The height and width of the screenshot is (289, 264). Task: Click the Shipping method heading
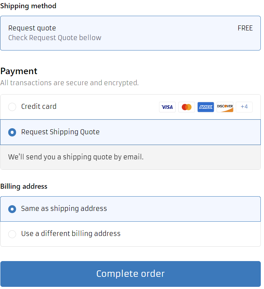point(28,6)
